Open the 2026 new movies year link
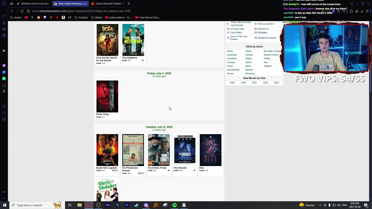 (243, 83)
